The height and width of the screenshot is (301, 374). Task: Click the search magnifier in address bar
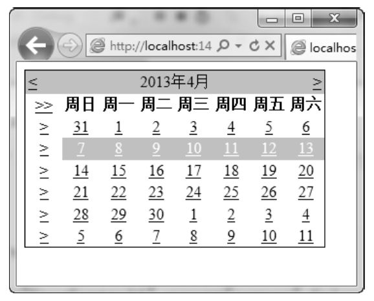pyautogui.click(x=223, y=45)
